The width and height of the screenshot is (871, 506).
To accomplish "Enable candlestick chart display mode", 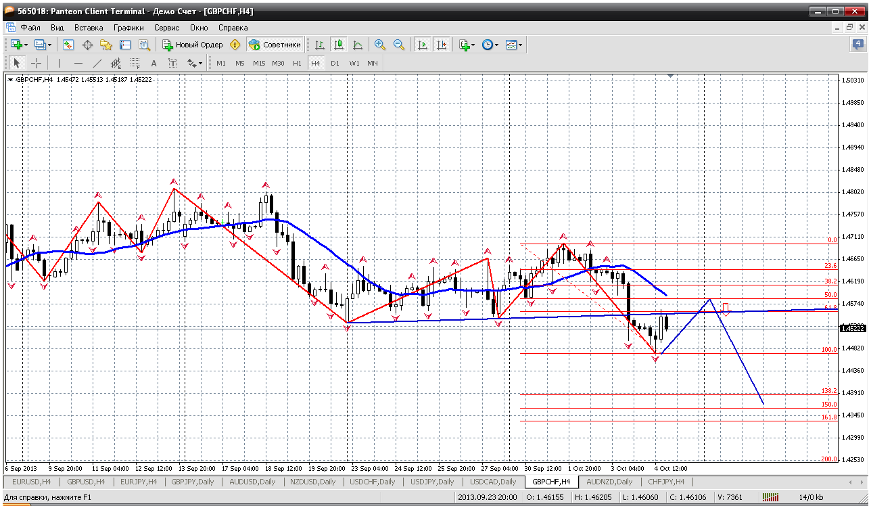I will click(x=339, y=45).
